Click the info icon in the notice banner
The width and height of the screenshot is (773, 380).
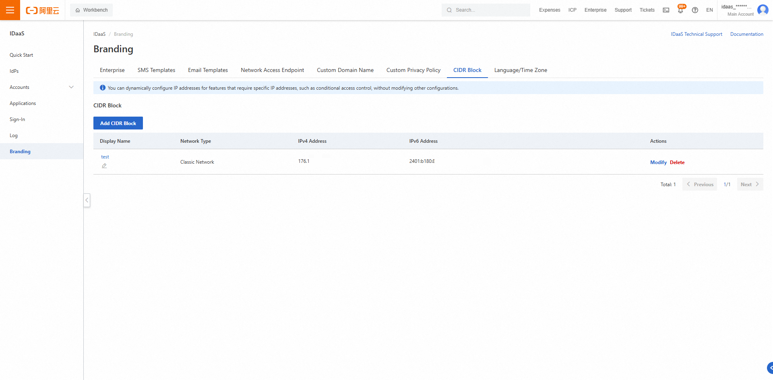pos(103,88)
